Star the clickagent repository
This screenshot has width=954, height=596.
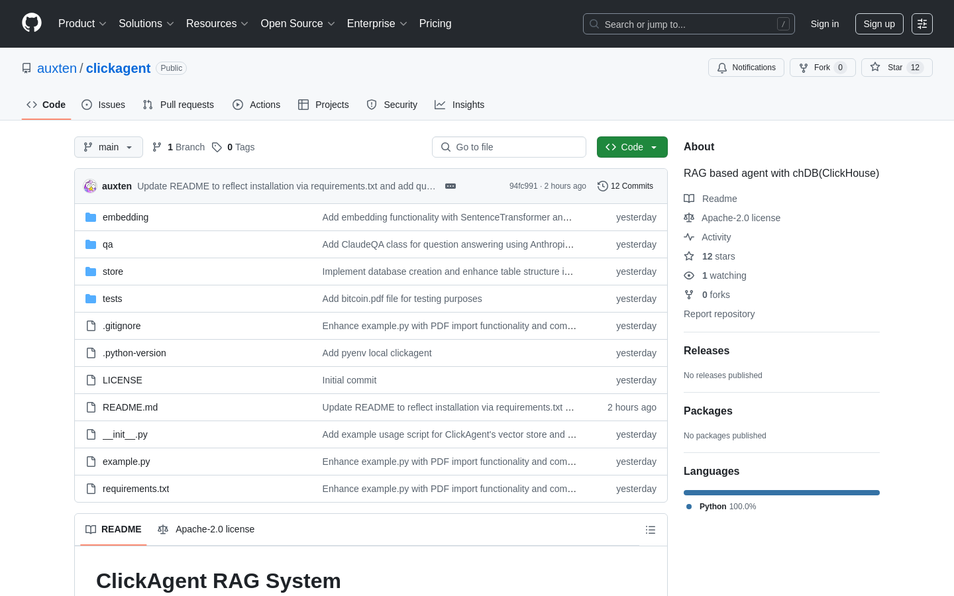896,68
